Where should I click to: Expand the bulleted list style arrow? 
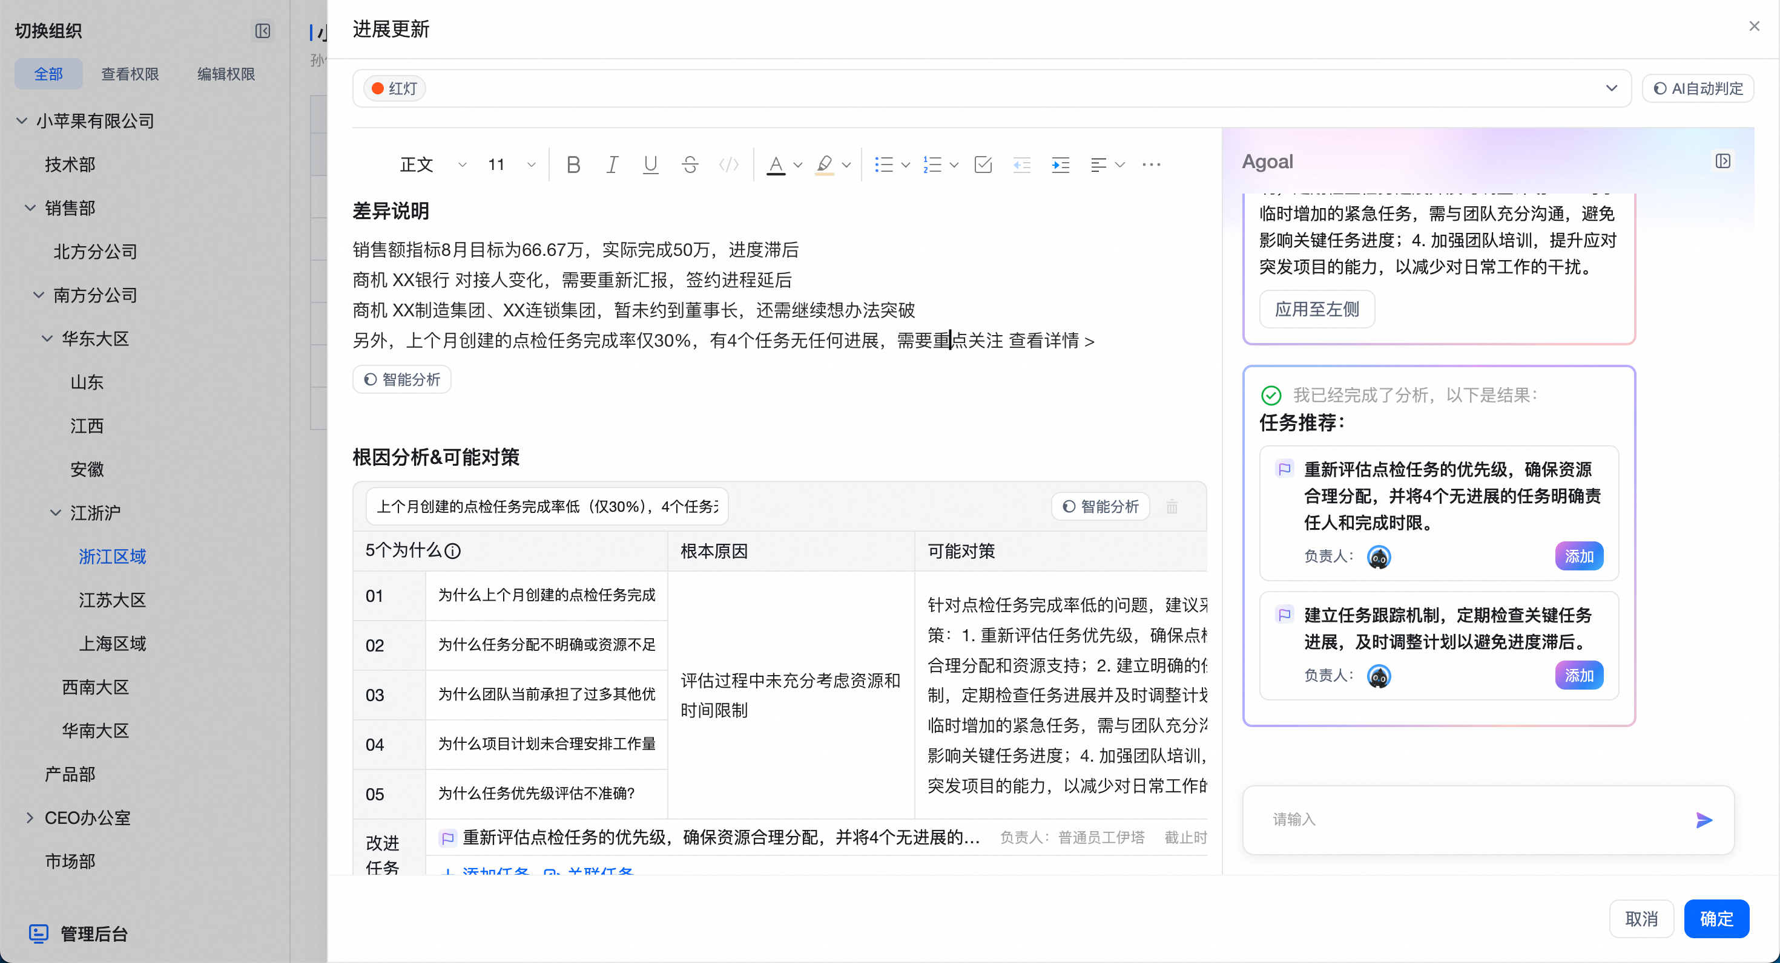tap(905, 165)
